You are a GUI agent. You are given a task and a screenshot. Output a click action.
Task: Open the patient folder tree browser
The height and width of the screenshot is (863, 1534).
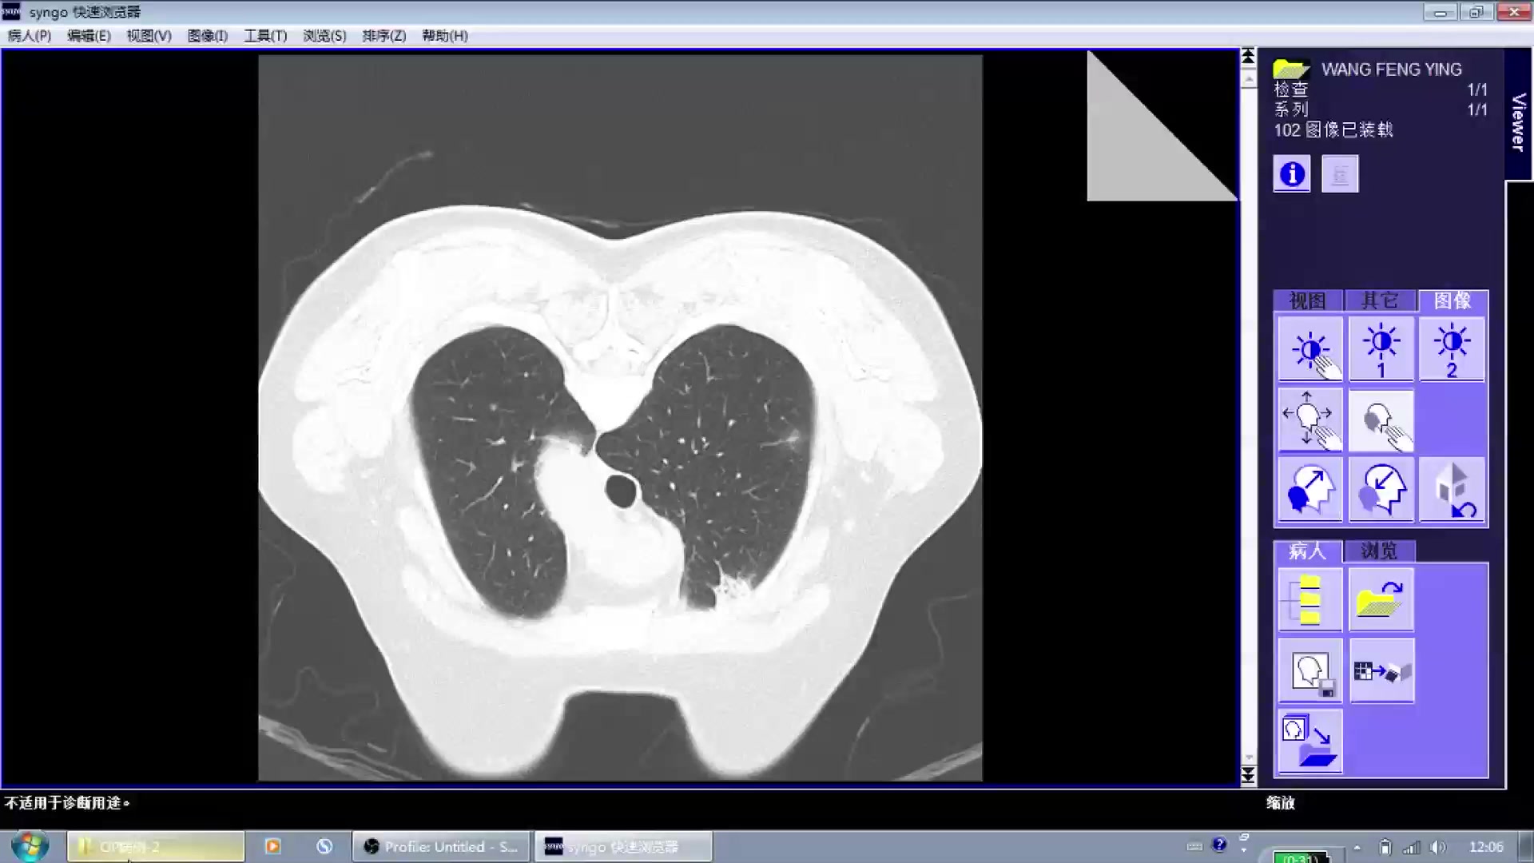(x=1310, y=600)
